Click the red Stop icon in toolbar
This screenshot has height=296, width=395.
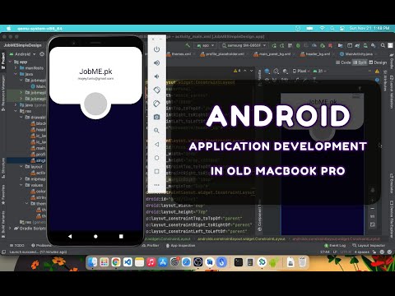pyautogui.click(x=331, y=45)
